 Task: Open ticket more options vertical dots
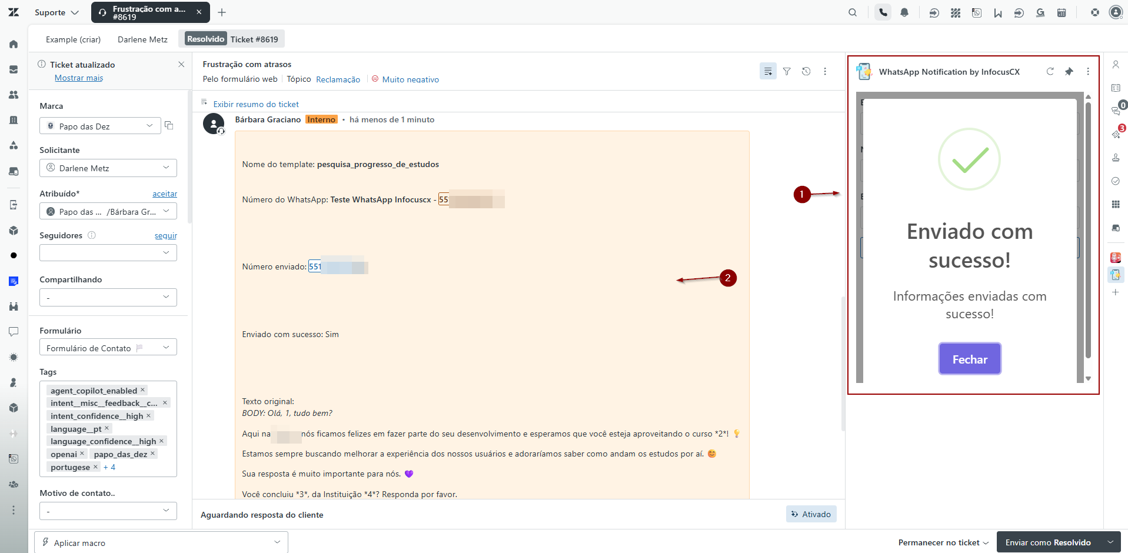click(x=825, y=71)
